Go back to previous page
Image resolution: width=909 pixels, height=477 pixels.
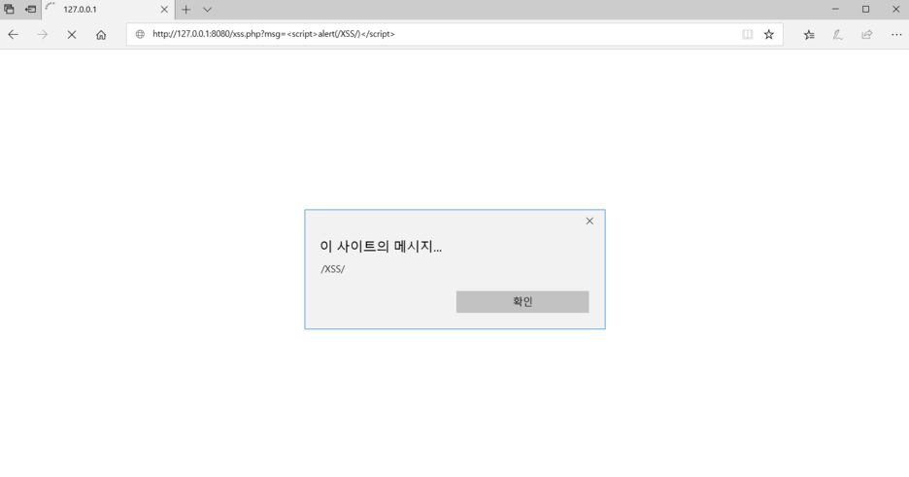click(13, 35)
